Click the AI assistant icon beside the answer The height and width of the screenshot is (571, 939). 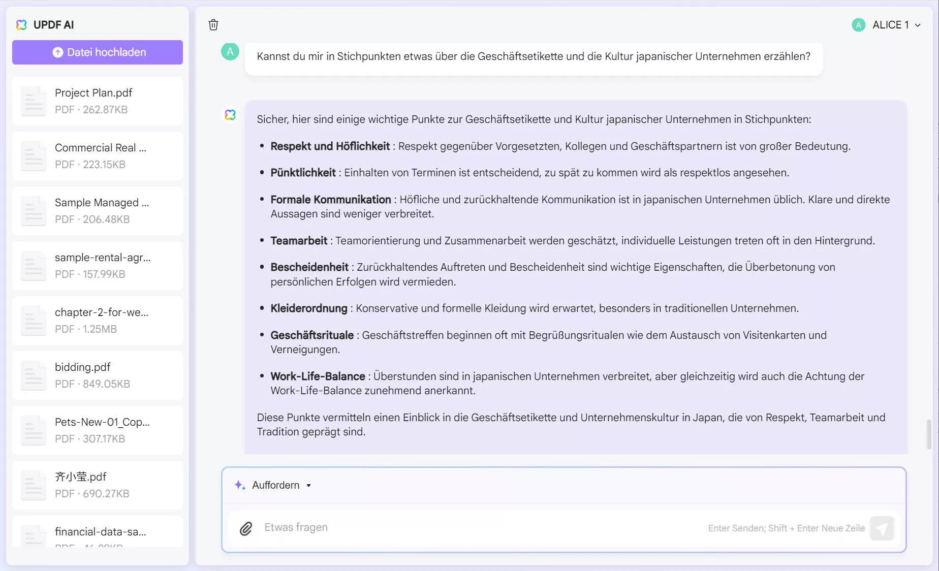click(230, 115)
